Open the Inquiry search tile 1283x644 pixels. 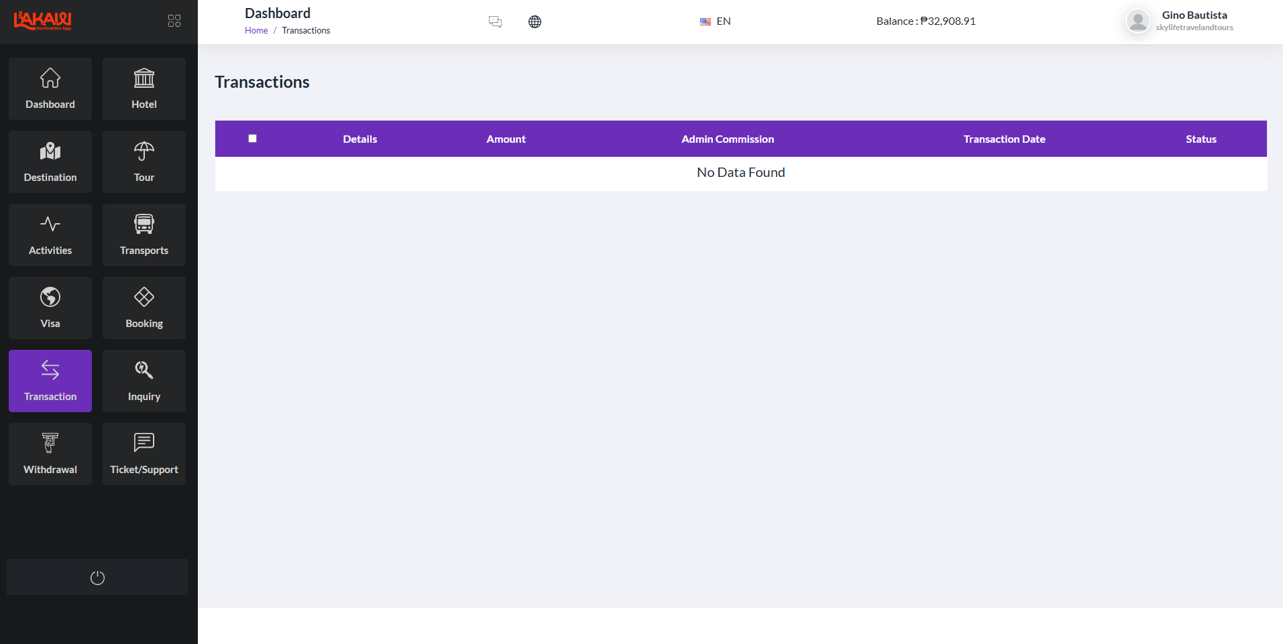(x=144, y=381)
